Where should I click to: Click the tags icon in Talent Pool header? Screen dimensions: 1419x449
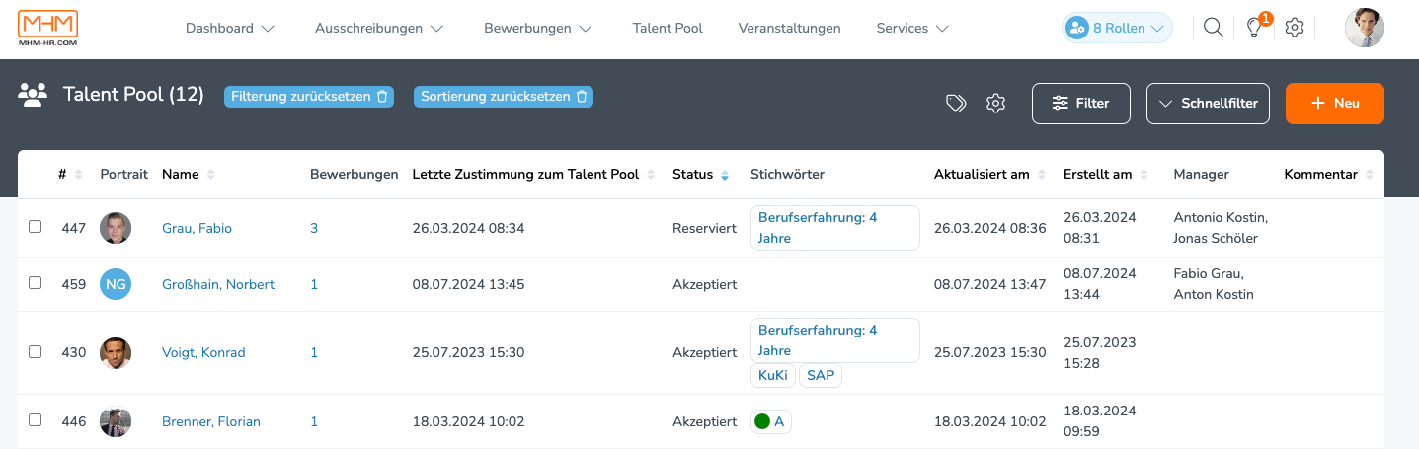pos(955,103)
